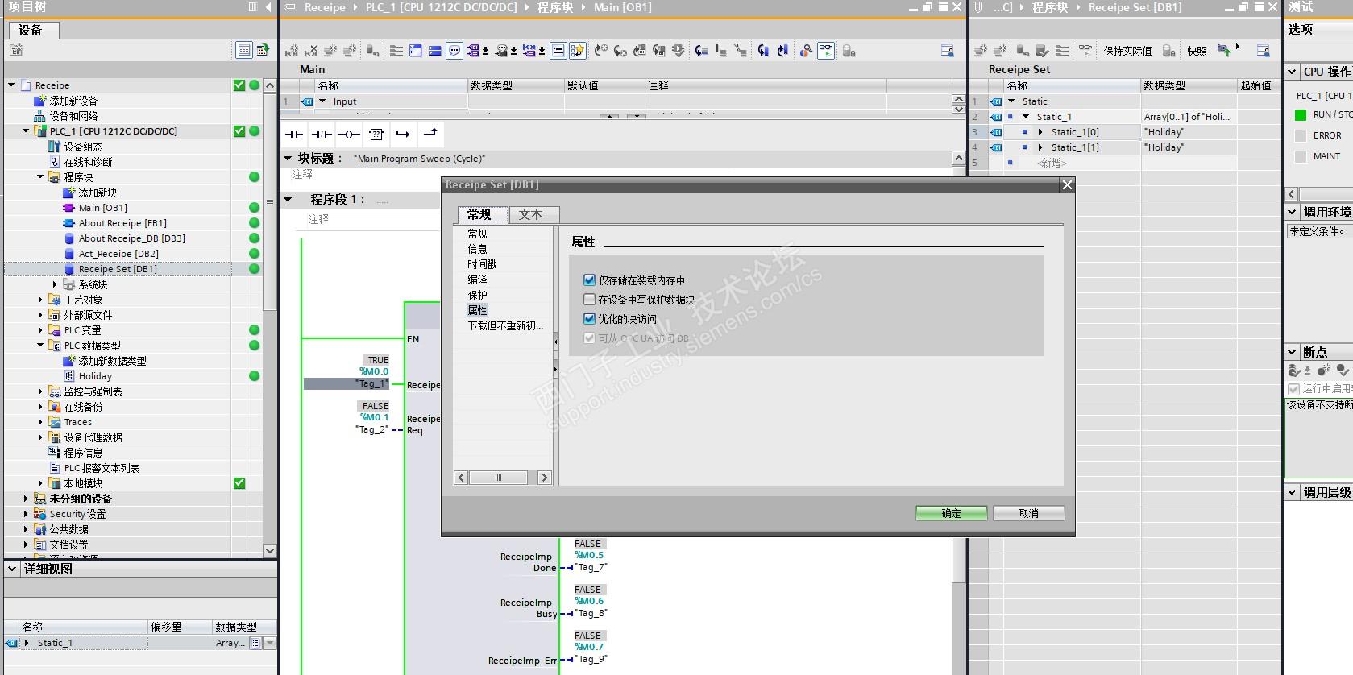Collapse the 详细视图 panel

point(12,569)
